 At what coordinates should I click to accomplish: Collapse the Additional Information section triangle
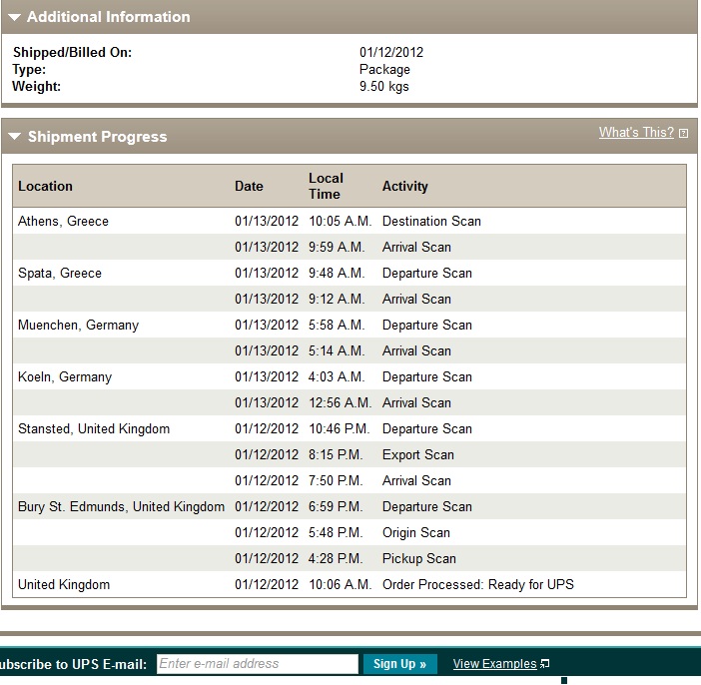[x=14, y=17]
